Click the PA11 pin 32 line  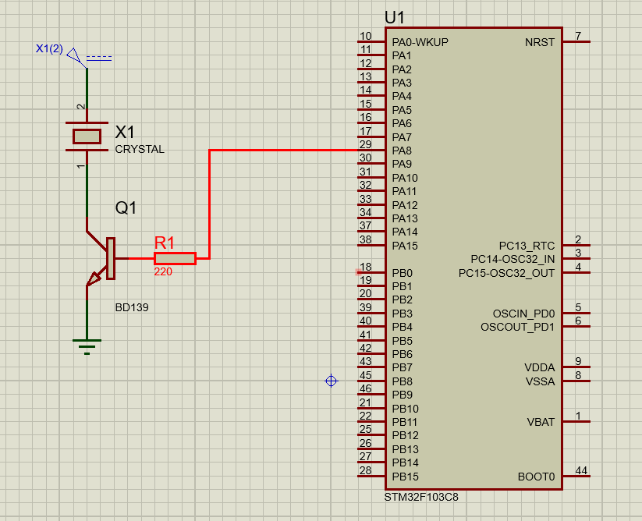(x=372, y=191)
